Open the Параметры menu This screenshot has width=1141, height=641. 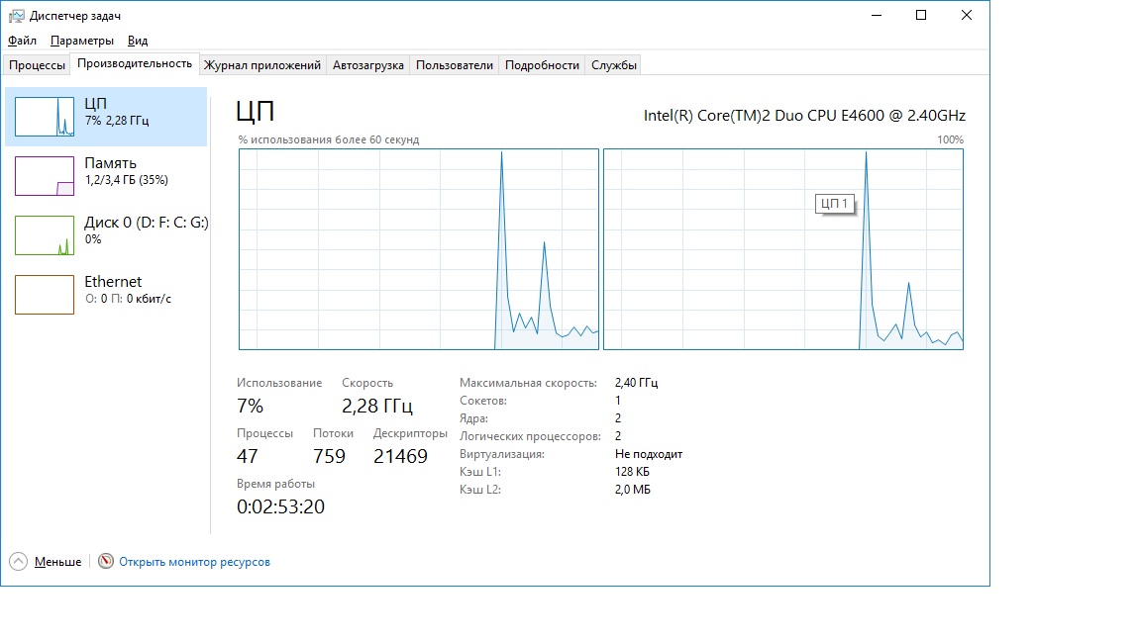coord(82,41)
